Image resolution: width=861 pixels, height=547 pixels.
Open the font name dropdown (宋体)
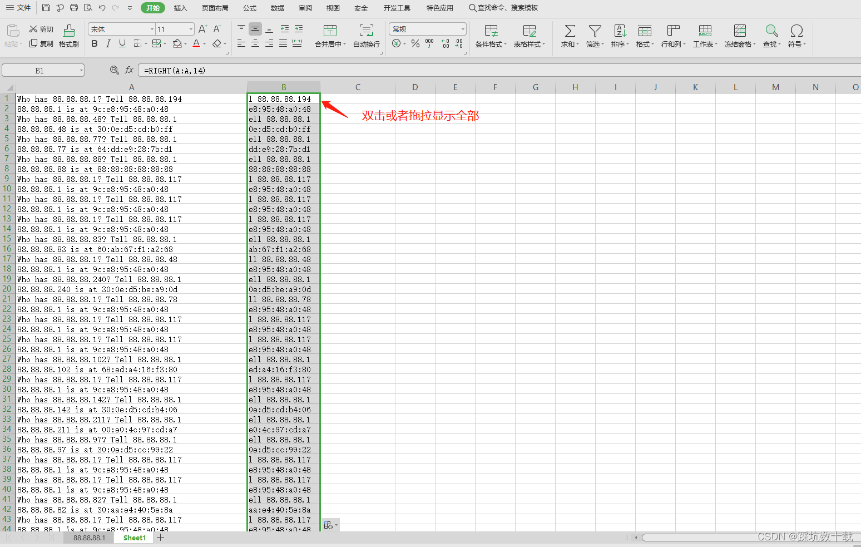point(152,29)
